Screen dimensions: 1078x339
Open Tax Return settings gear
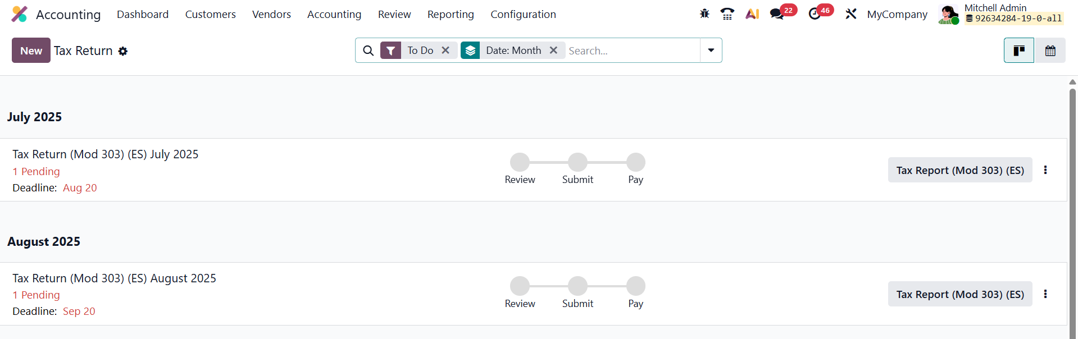click(x=123, y=51)
